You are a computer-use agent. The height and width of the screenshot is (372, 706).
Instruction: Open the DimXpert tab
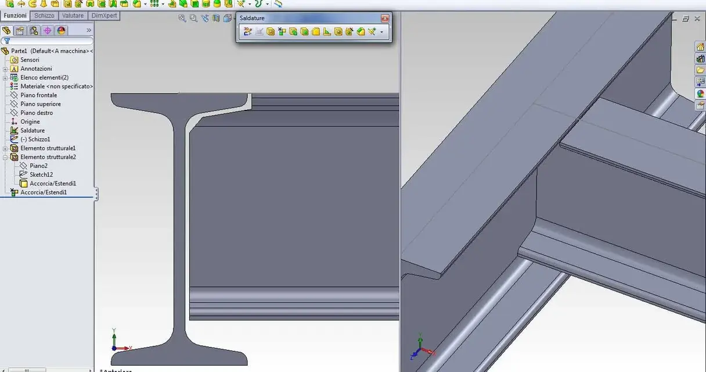pyautogui.click(x=103, y=16)
